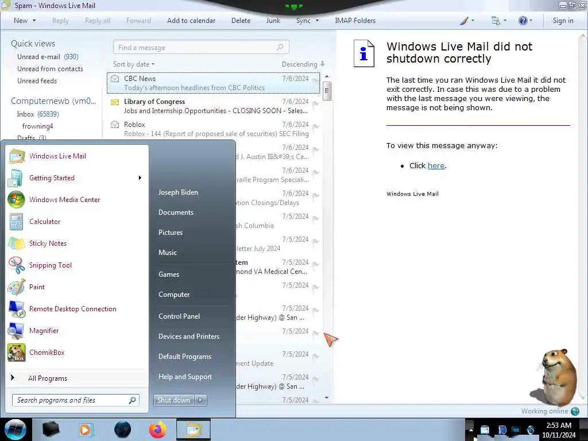Click the Windows Live Mail taskbar button
This screenshot has width=588, height=441.
coord(194,430)
